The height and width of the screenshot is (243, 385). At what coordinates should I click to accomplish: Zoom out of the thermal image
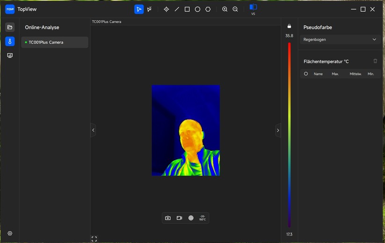point(235,9)
